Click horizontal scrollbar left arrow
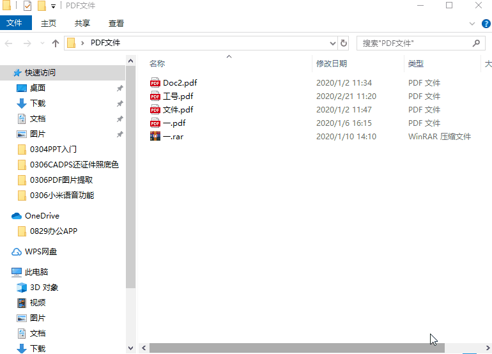This screenshot has height=354, width=492. click(x=144, y=348)
